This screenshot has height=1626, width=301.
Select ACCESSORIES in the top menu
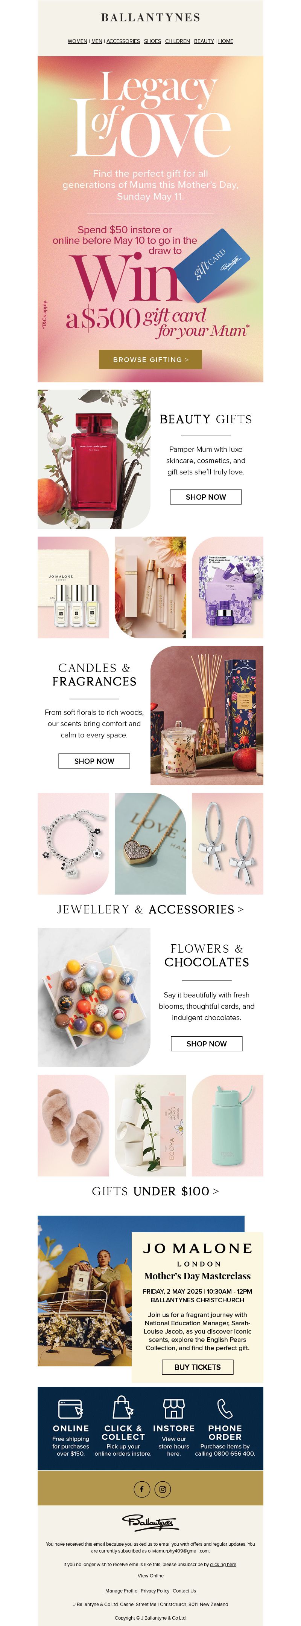pyautogui.click(x=123, y=41)
